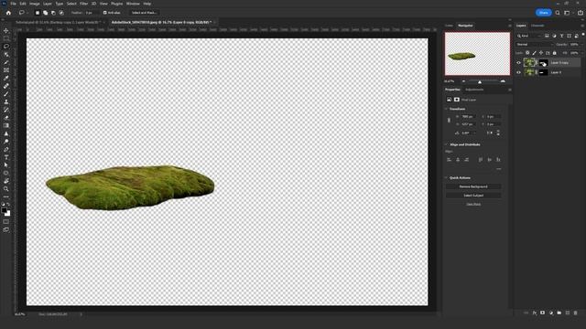Enable New selection mode in options bar
The image size is (586, 329).
tap(37, 13)
